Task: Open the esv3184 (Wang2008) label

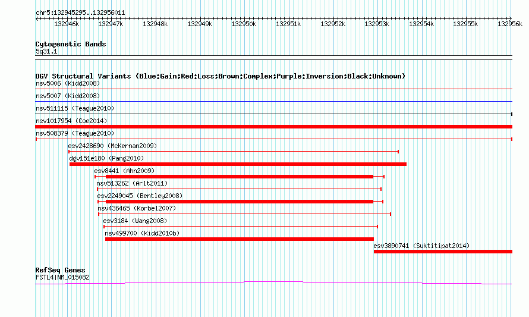Action: click(135, 221)
